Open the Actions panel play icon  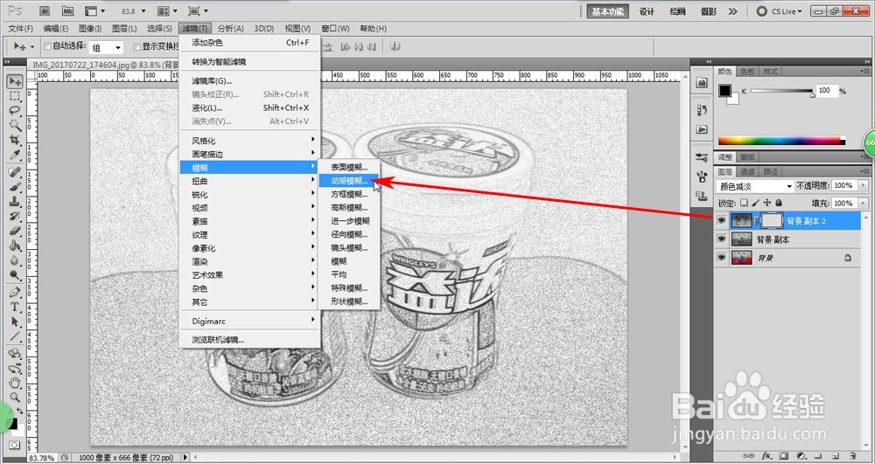pos(702,129)
